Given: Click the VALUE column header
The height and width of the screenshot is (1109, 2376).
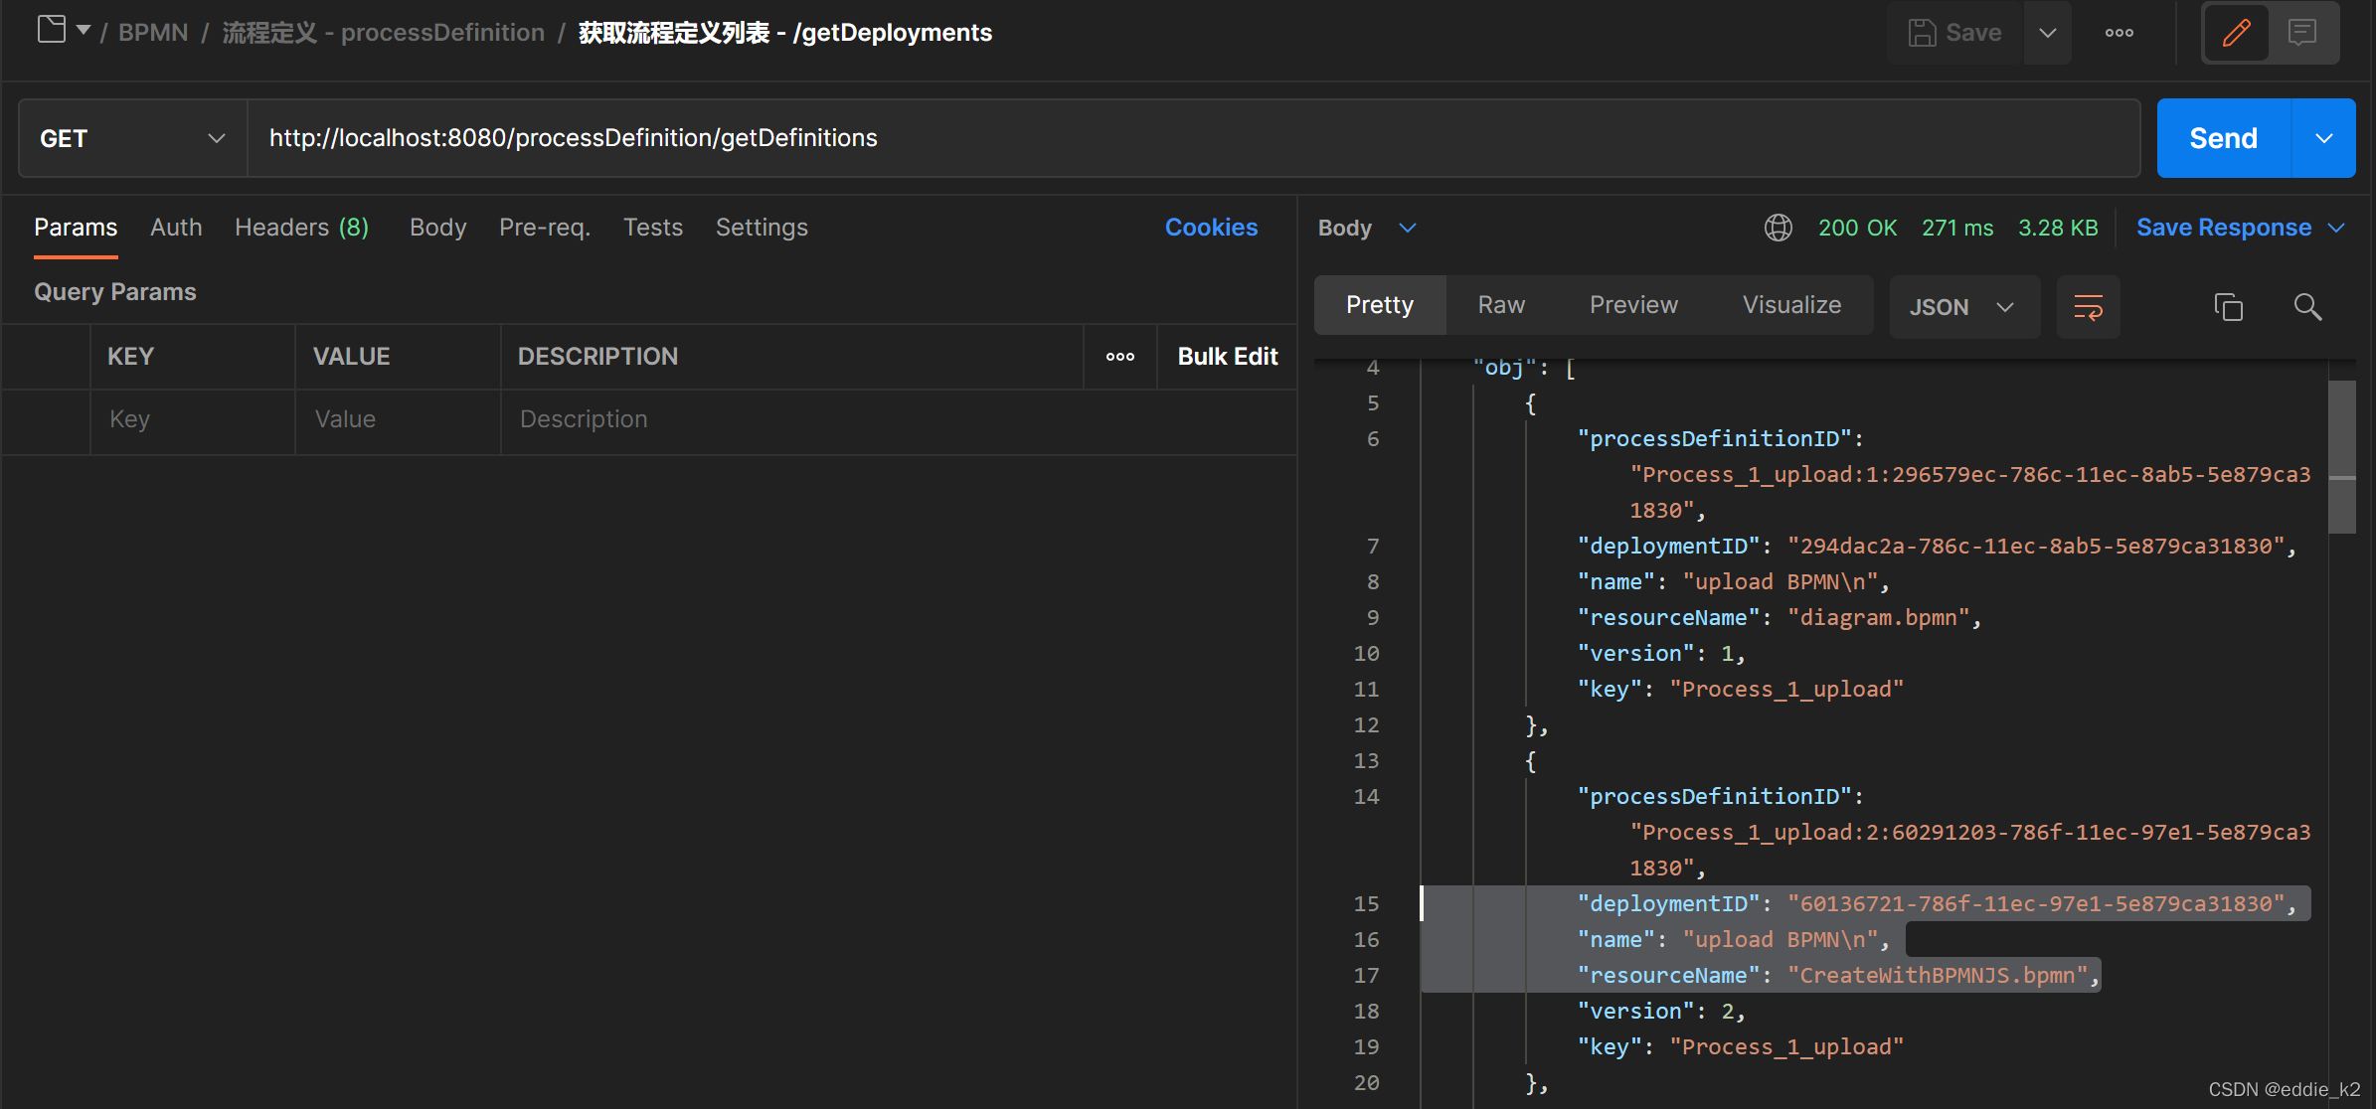Looking at the screenshot, I should coord(352,357).
